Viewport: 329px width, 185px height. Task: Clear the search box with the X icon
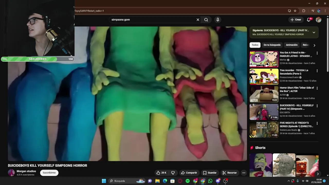pyautogui.click(x=198, y=20)
